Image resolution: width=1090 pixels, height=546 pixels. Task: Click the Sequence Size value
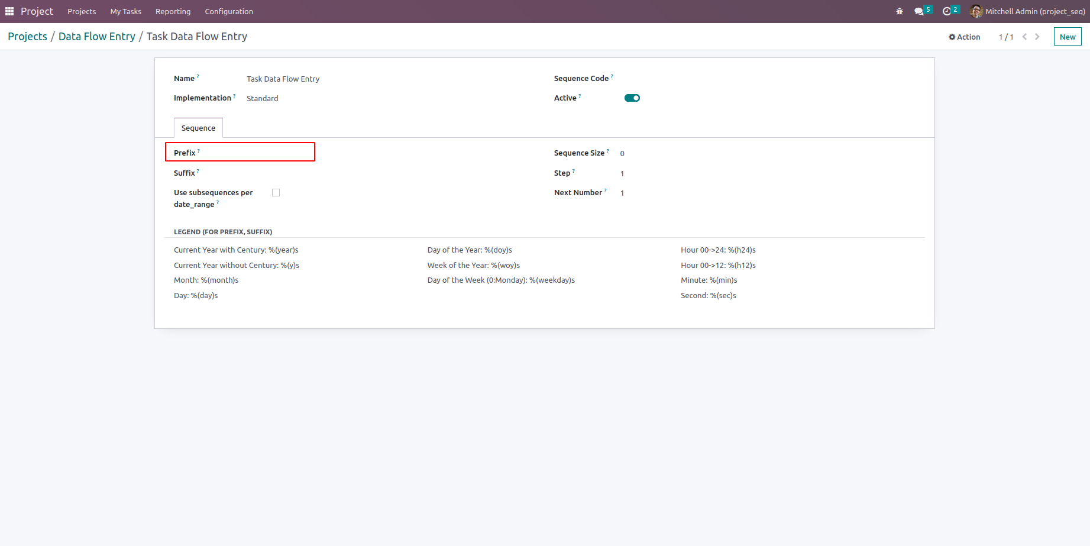622,153
